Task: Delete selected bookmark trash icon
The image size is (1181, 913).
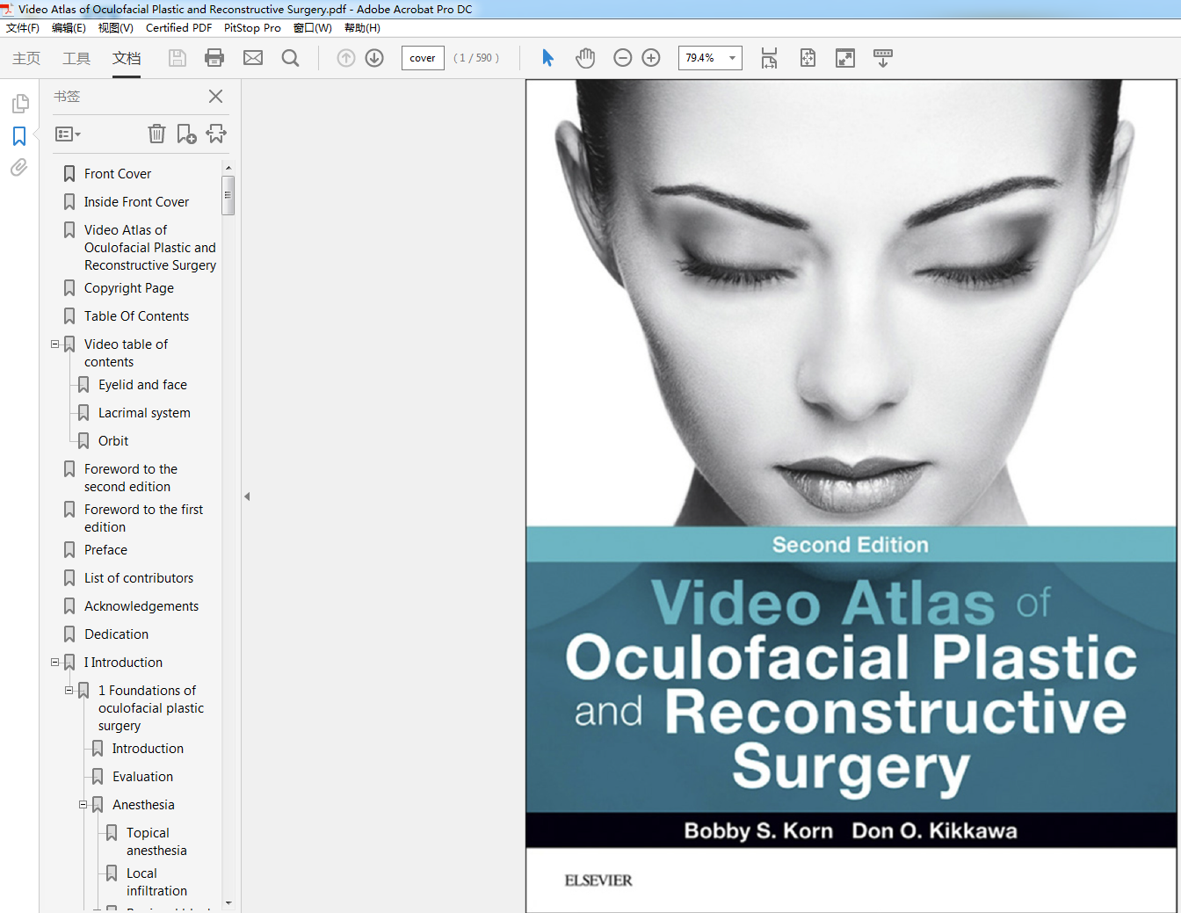Action: [156, 134]
